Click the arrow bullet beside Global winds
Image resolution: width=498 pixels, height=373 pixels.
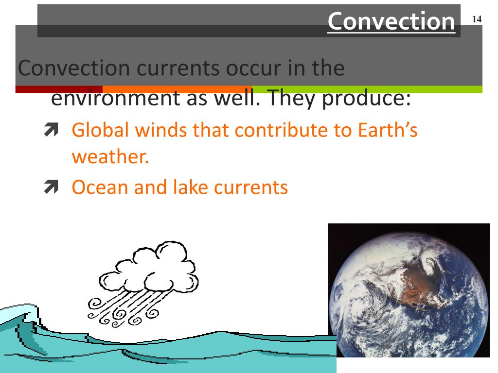click(x=51, y=130)
